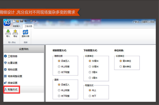Open the application logo menu
The image size is (159, 105).
7,22
